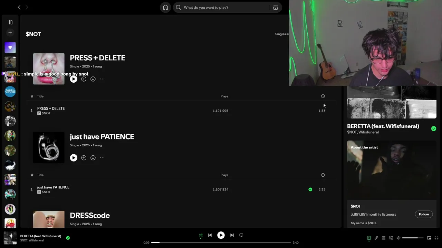Click Plays column header in PRESS + DELETE table
Image resolution: width=442 pixels, height=248 pixels.
[224, 96]
